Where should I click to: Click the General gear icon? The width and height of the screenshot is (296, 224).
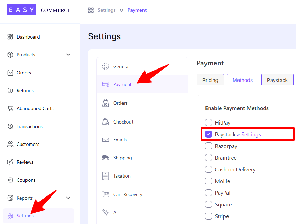click(106, 66)
